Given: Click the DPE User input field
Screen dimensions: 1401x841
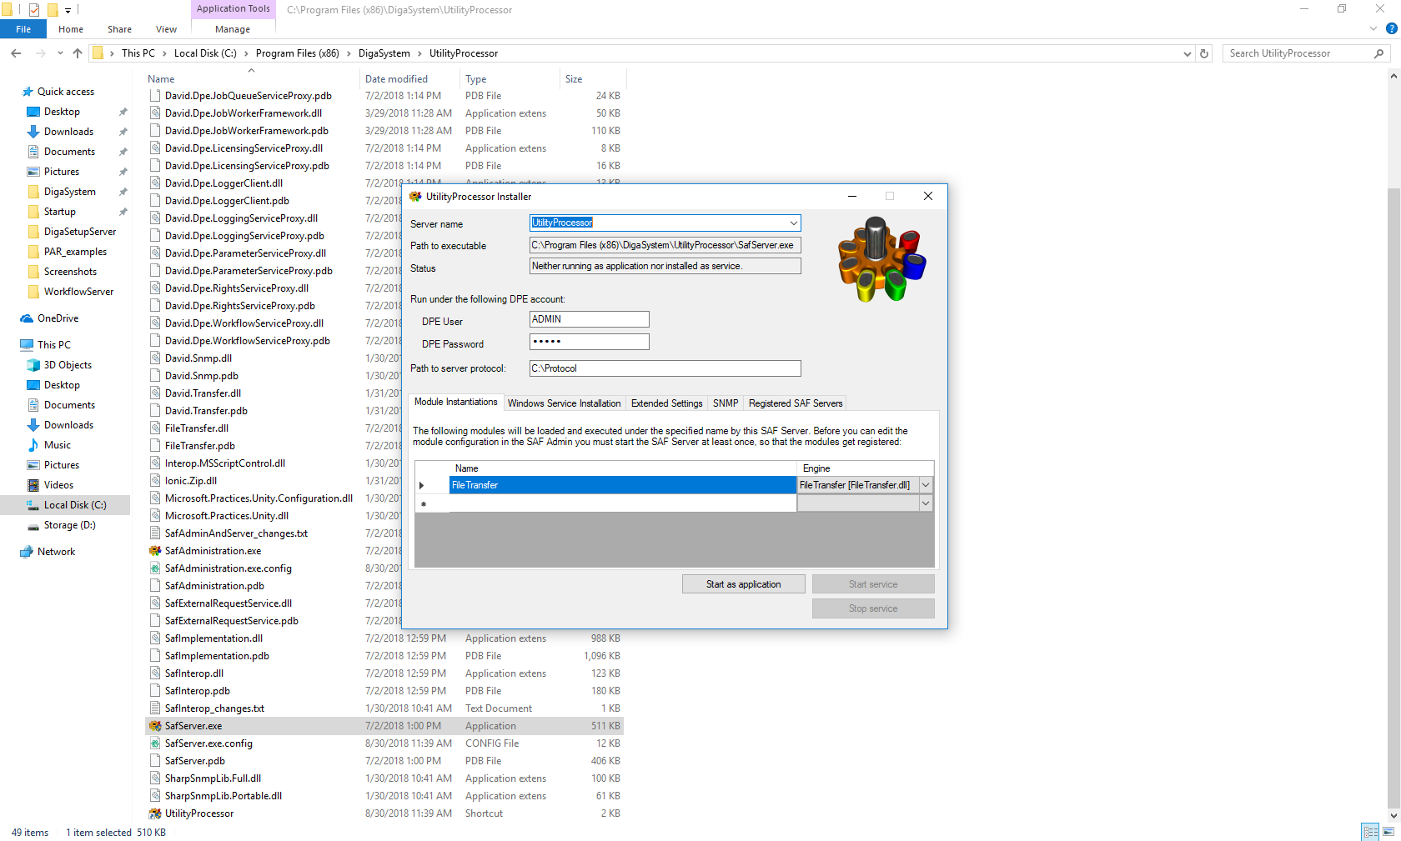Looking at the screenshot, I should pyautogui.click(x=589, y=319).
